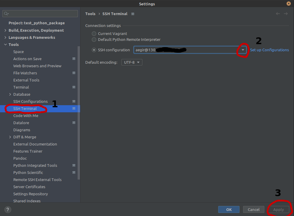Click icon next to SSH Terminal breadcrumb
294x216 pixels.
(133, 14)
